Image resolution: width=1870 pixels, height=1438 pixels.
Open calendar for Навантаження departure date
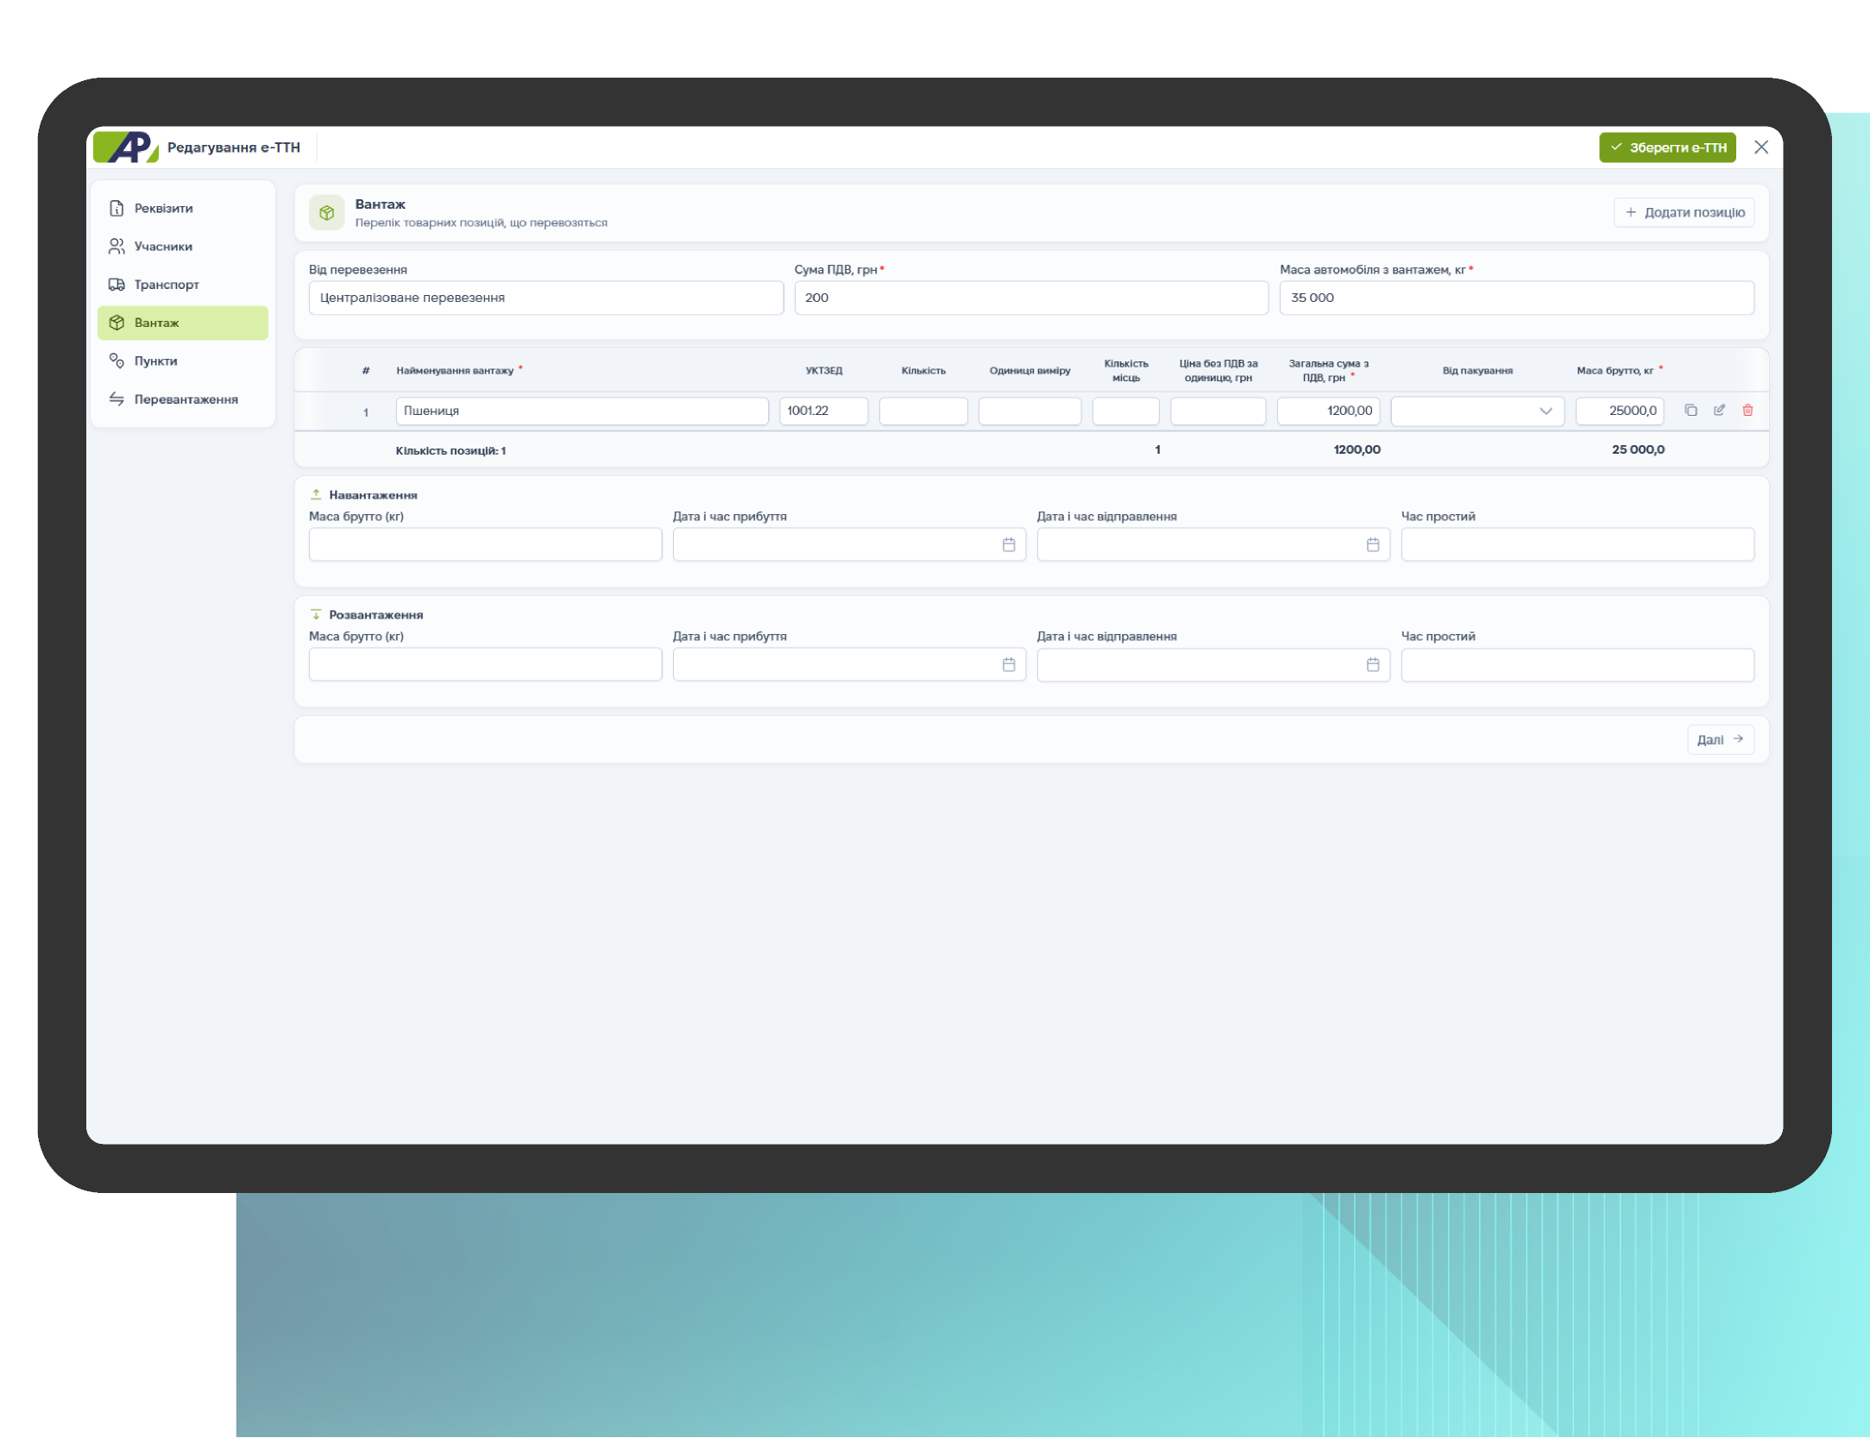click(x=1372, y=544)
